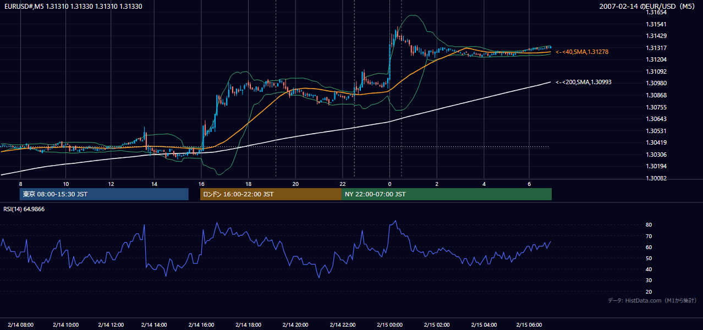Select price level 1.31654 on the axis
Image resolution: width=703 pixels, height=330 pixels.
[656, 12]
